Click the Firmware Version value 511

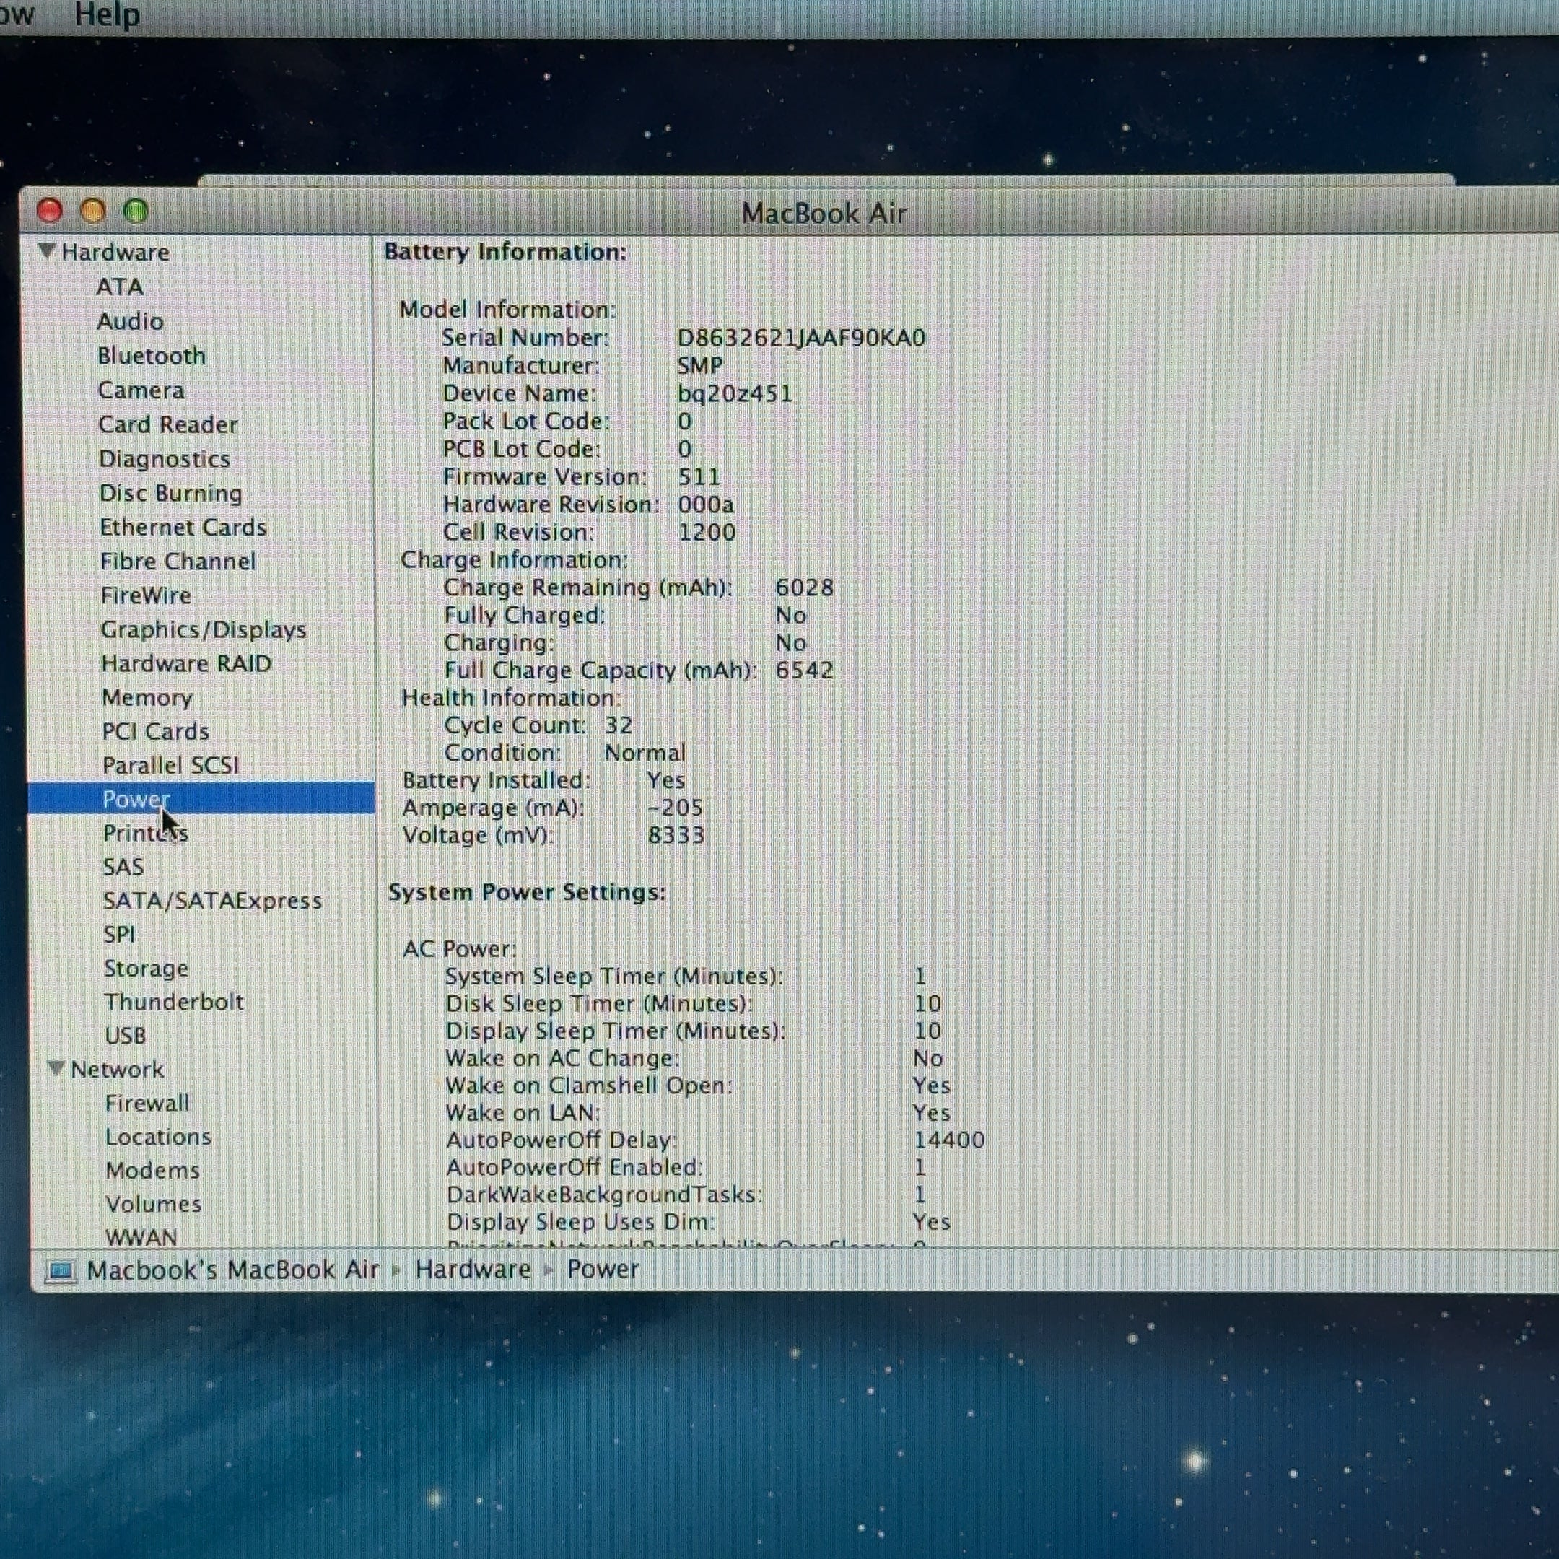point(699,478)
